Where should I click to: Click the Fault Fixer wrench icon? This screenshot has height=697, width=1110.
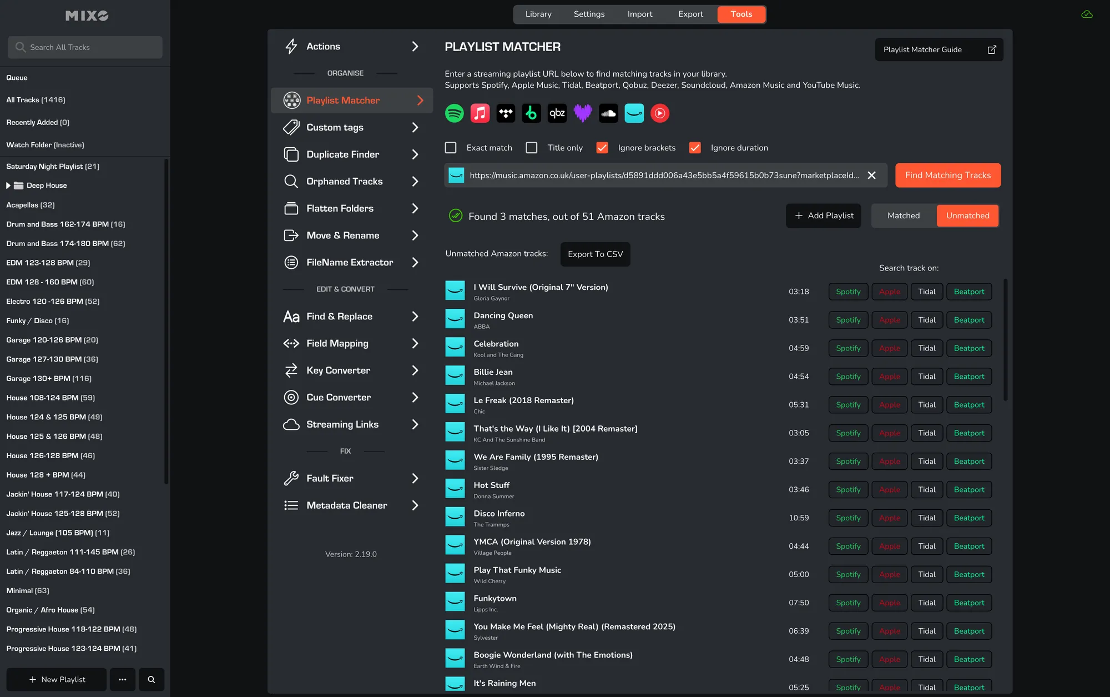pyautogui.click(x=291, y=478)
